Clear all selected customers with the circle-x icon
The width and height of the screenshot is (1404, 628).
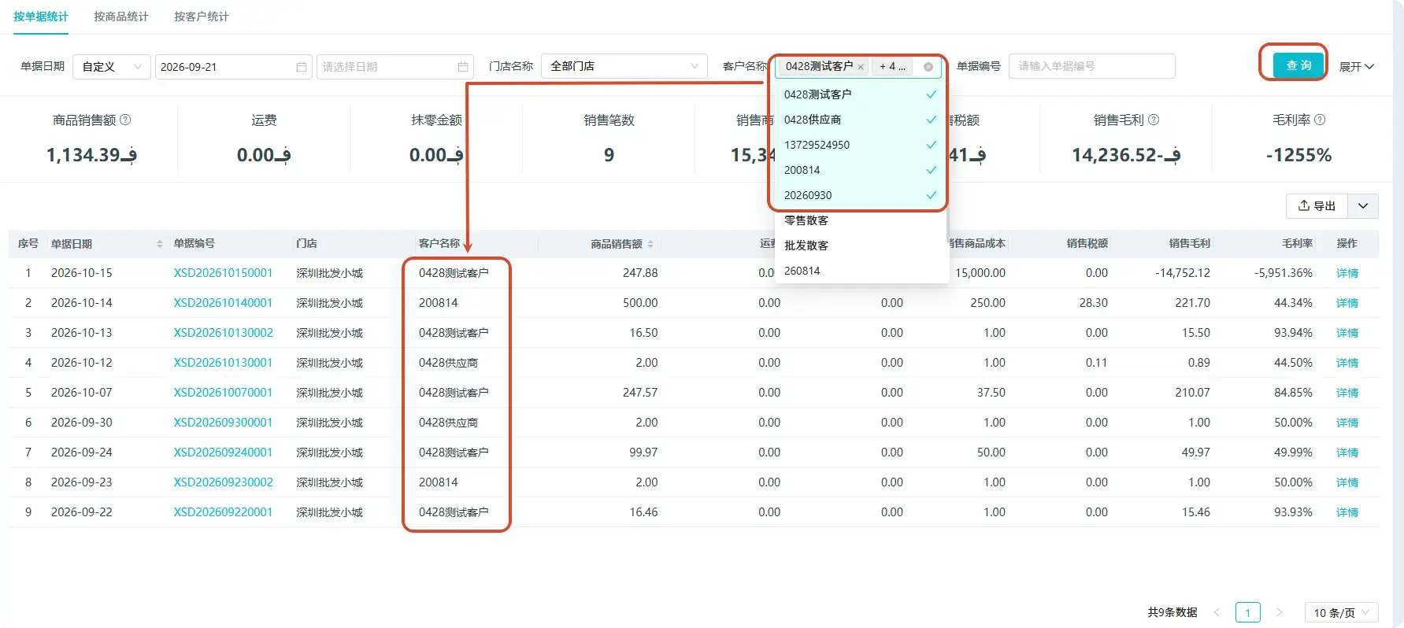(x=928, y=67)
